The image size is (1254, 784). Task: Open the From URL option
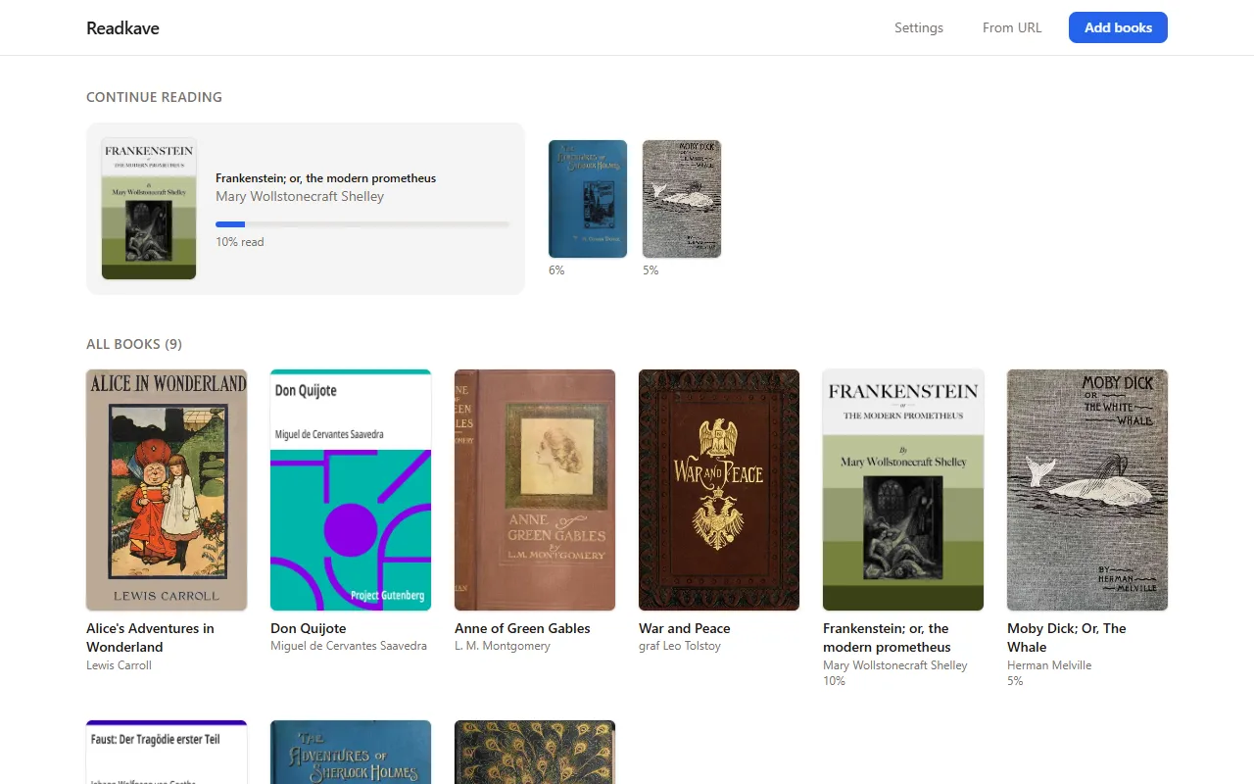click(x=1012, y=27)
